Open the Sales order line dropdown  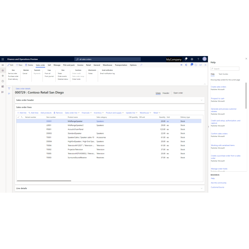[x=72, y=113]
